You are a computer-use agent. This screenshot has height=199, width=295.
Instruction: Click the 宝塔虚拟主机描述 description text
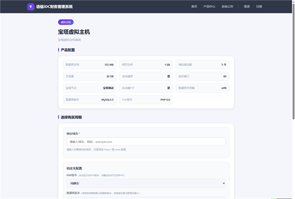69,40
